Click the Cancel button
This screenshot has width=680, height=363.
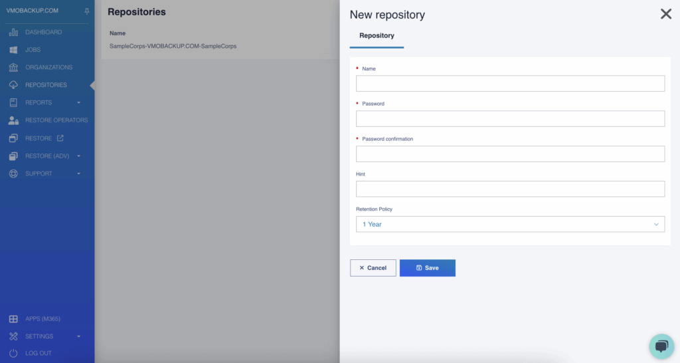tap(373, 268)
